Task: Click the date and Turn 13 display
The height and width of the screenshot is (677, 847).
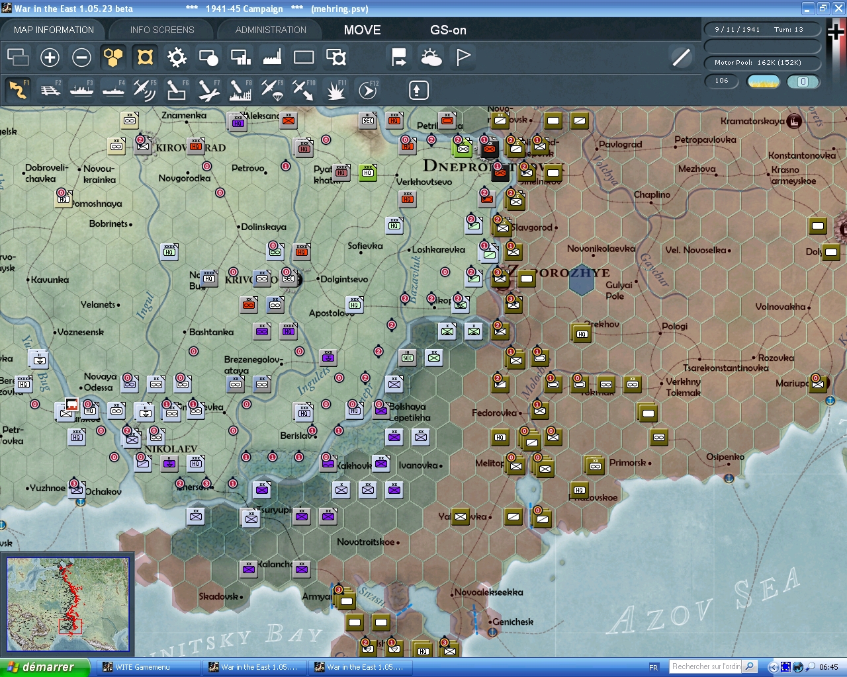Action: pyautogui.click(x=763, y=29)
